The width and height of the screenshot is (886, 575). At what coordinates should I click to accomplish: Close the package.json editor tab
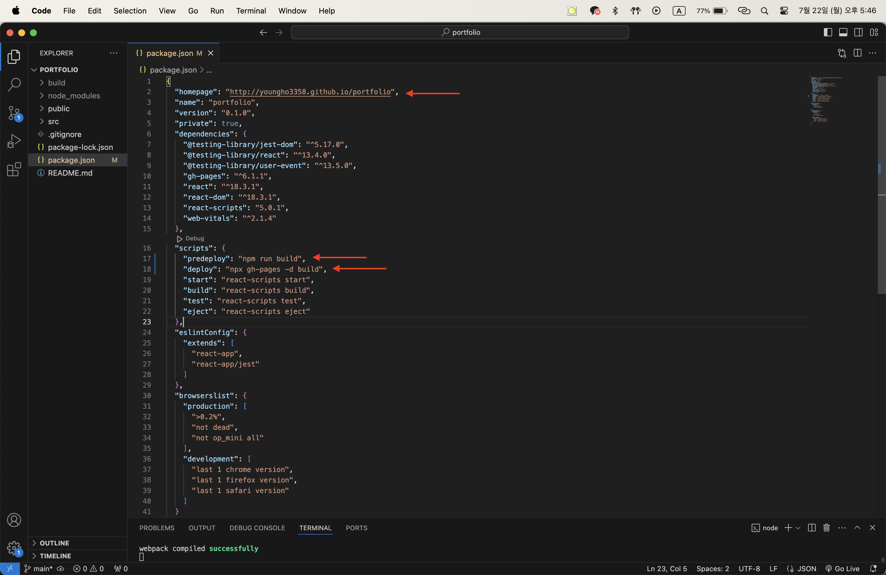[211, 53]
